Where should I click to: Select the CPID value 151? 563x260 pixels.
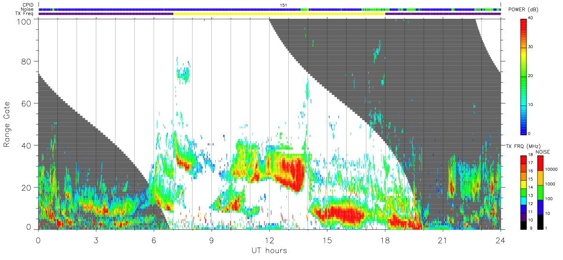pos(283,5)
